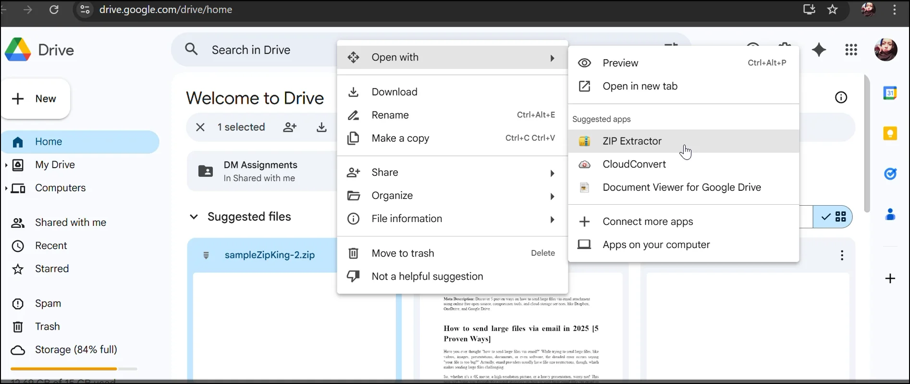Open the Starred section
Screen dimensions: 910x384
pyautogui.click(x=51, y=269)
